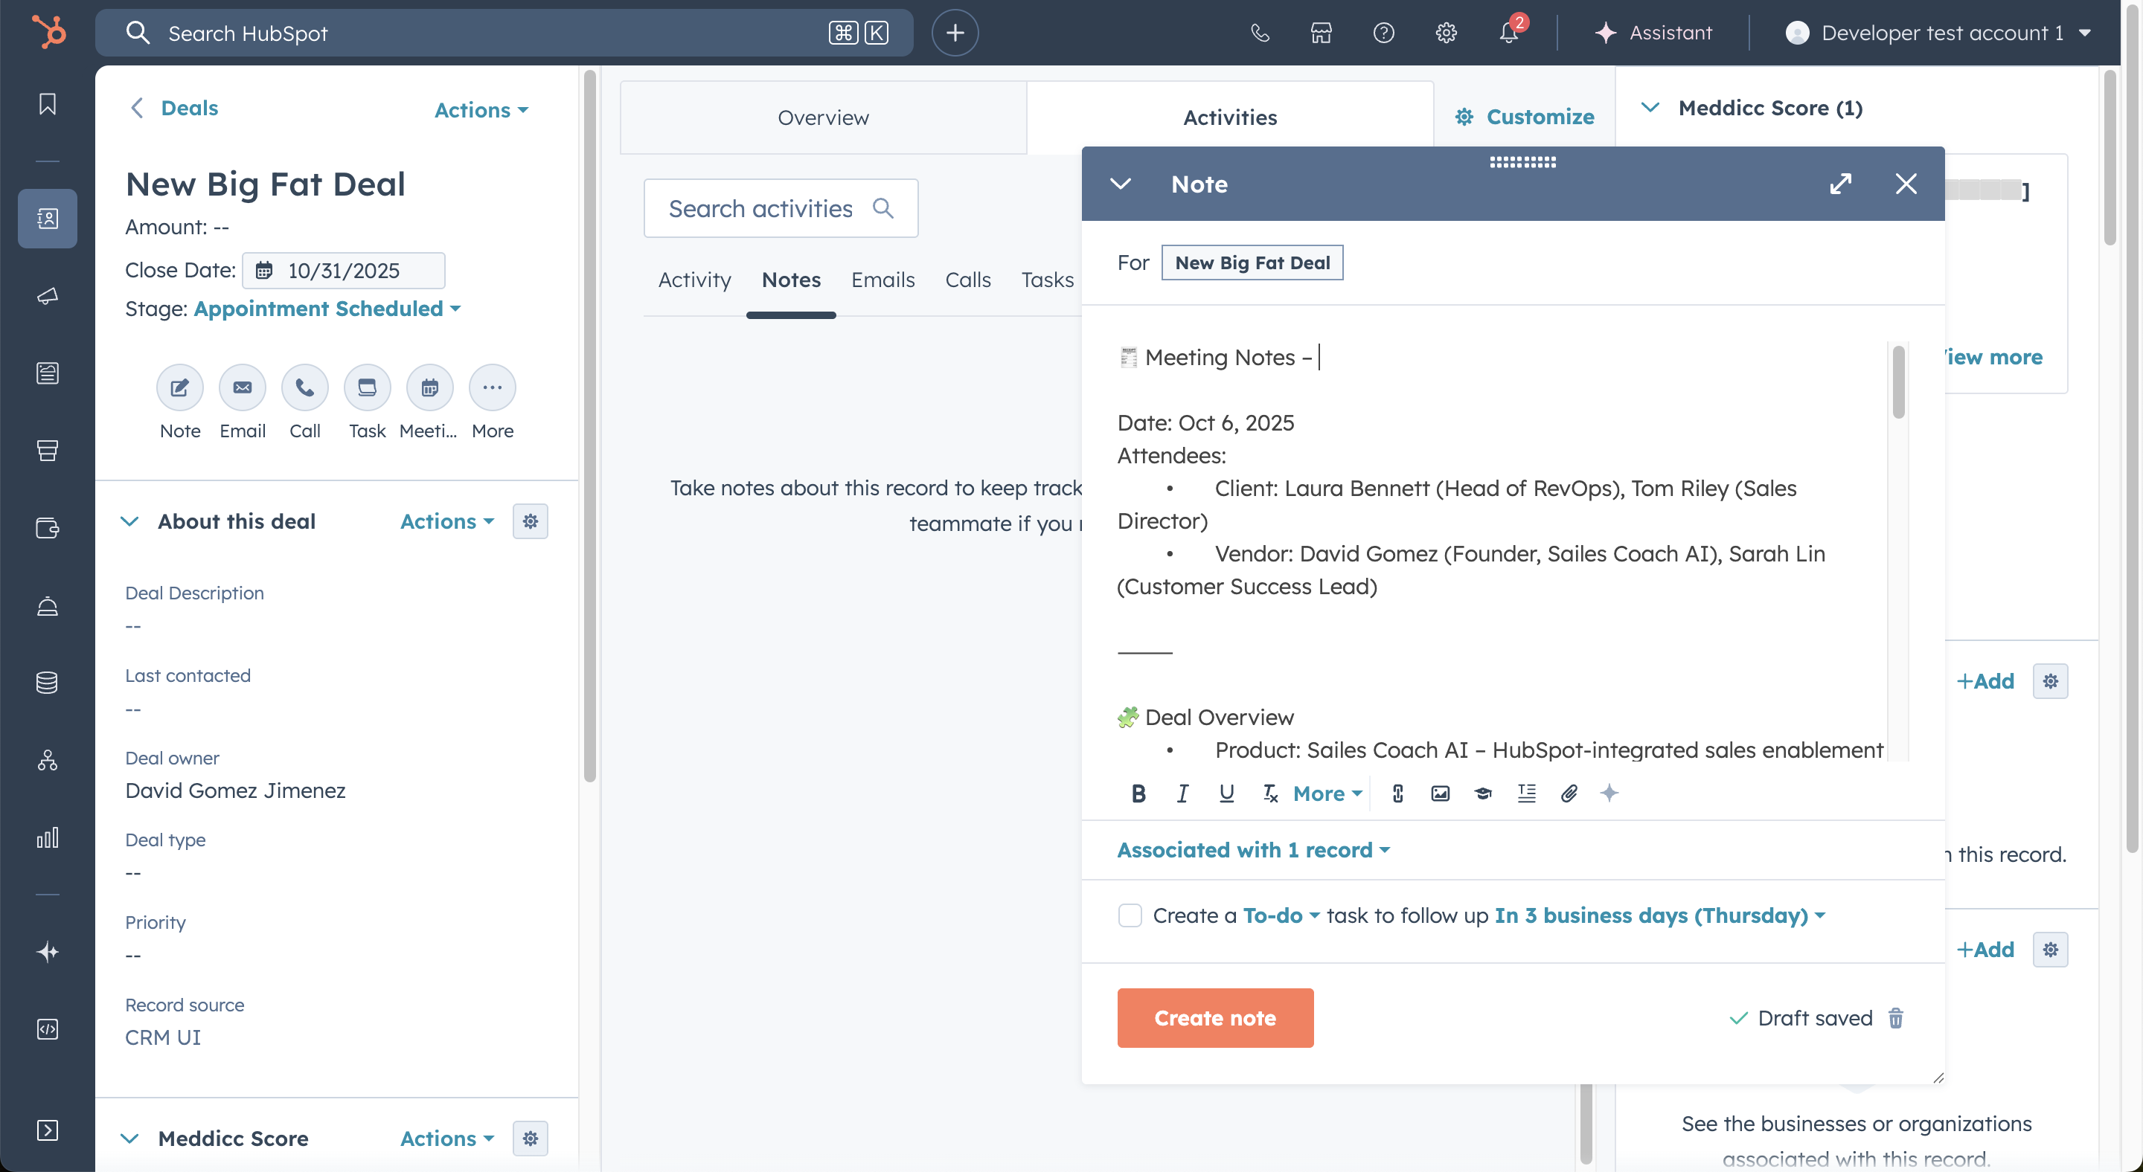Click the Bold formatting icon
2143x1172 pixels.
(1138, 793)
